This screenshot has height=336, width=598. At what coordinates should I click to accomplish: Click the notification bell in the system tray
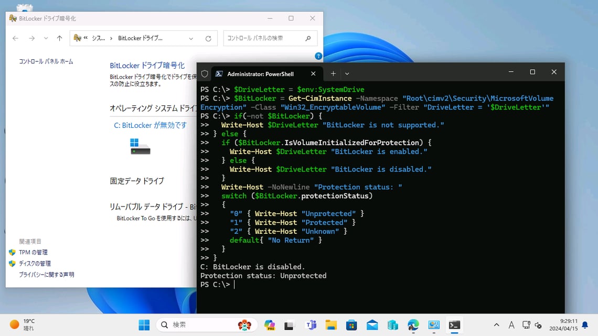point(584,325)
